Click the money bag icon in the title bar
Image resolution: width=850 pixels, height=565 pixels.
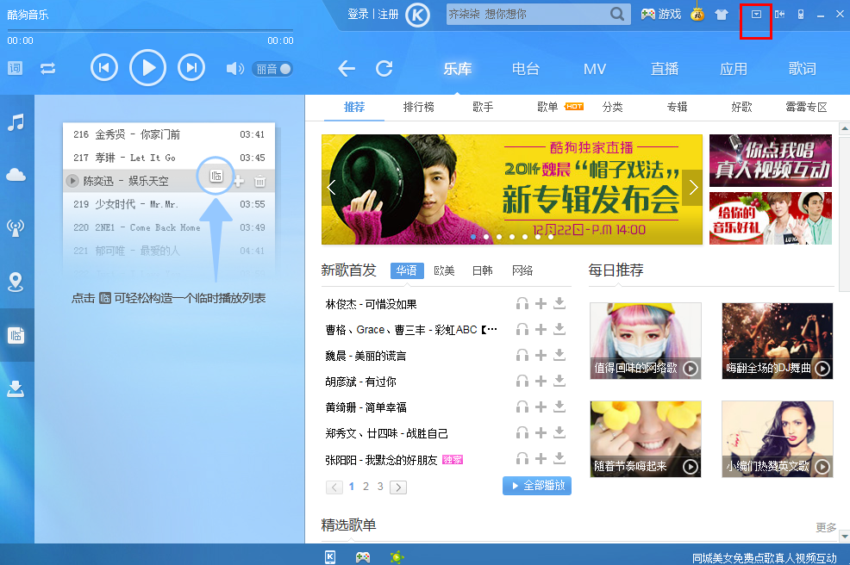point(697,14)
